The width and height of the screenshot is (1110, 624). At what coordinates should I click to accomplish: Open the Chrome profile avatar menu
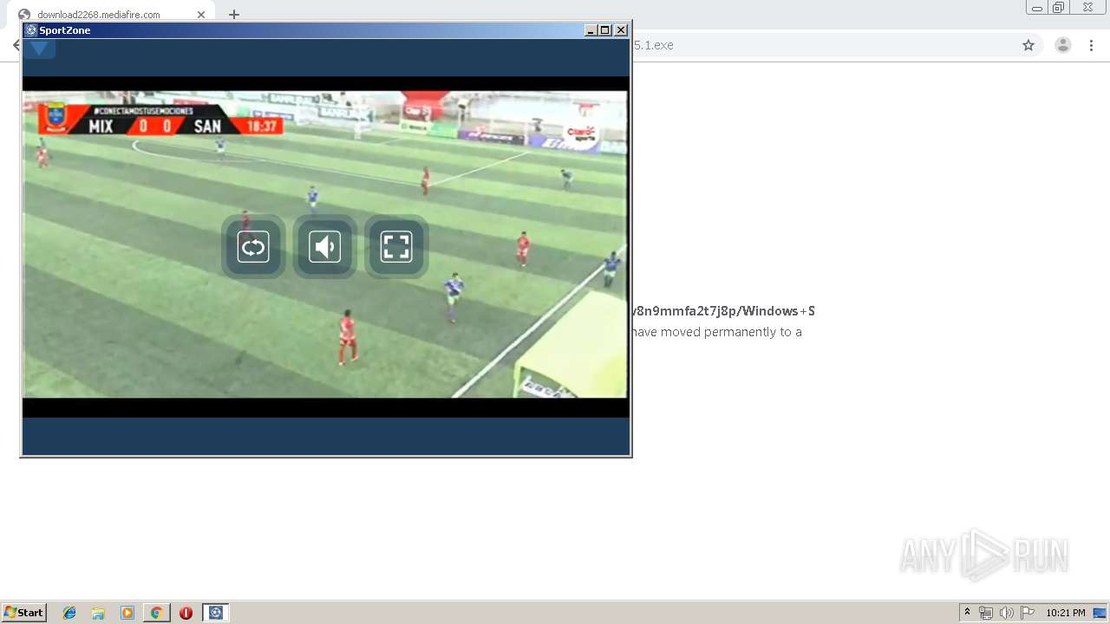[1063, 45]
